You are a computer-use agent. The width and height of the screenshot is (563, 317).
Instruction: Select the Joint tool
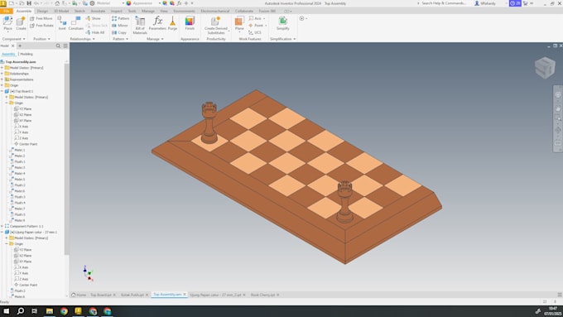coord(62,23)
